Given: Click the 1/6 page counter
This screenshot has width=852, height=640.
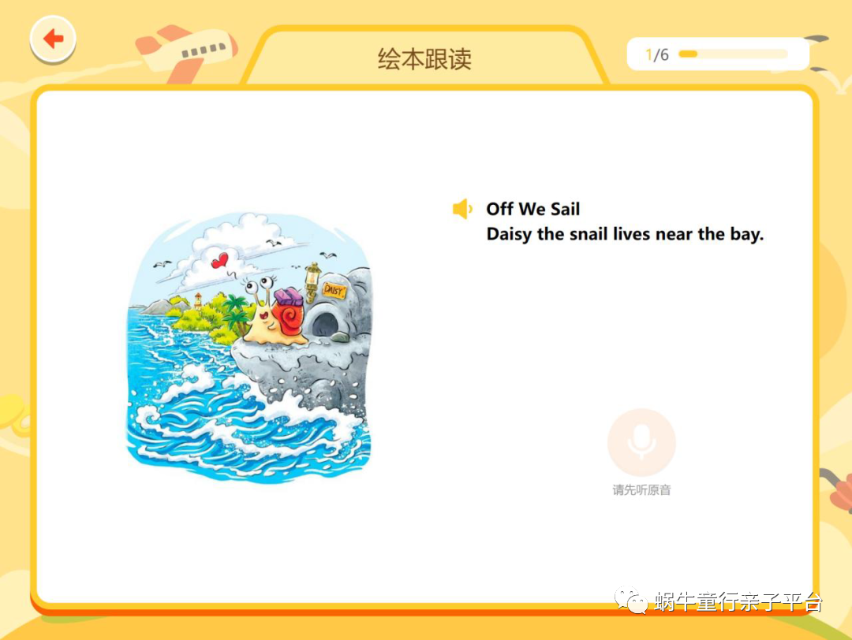Looking at the screenshot, I should (657, 54).
